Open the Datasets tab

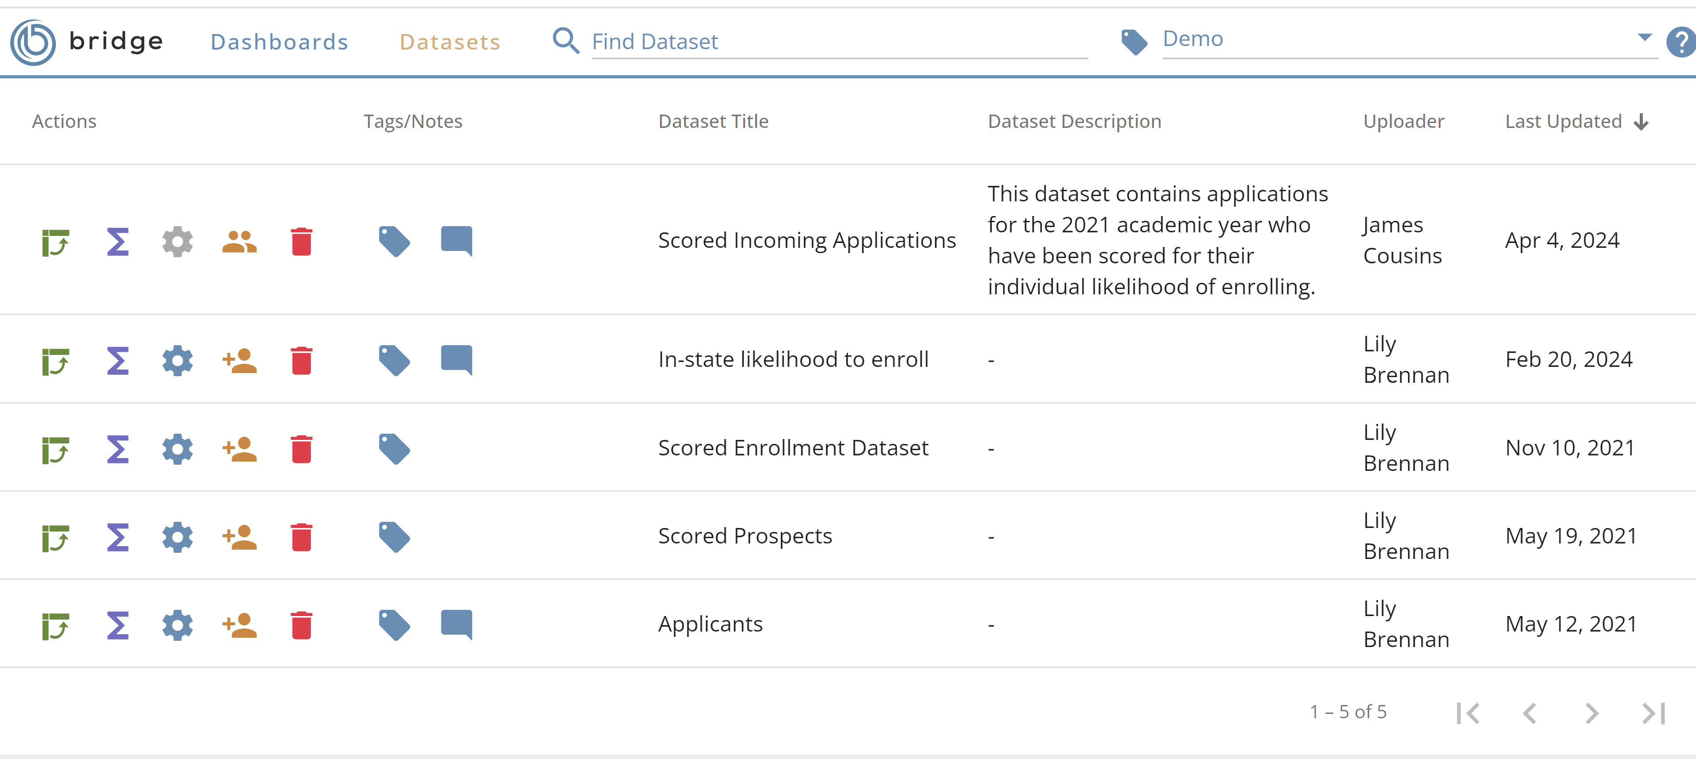point(450,42)
